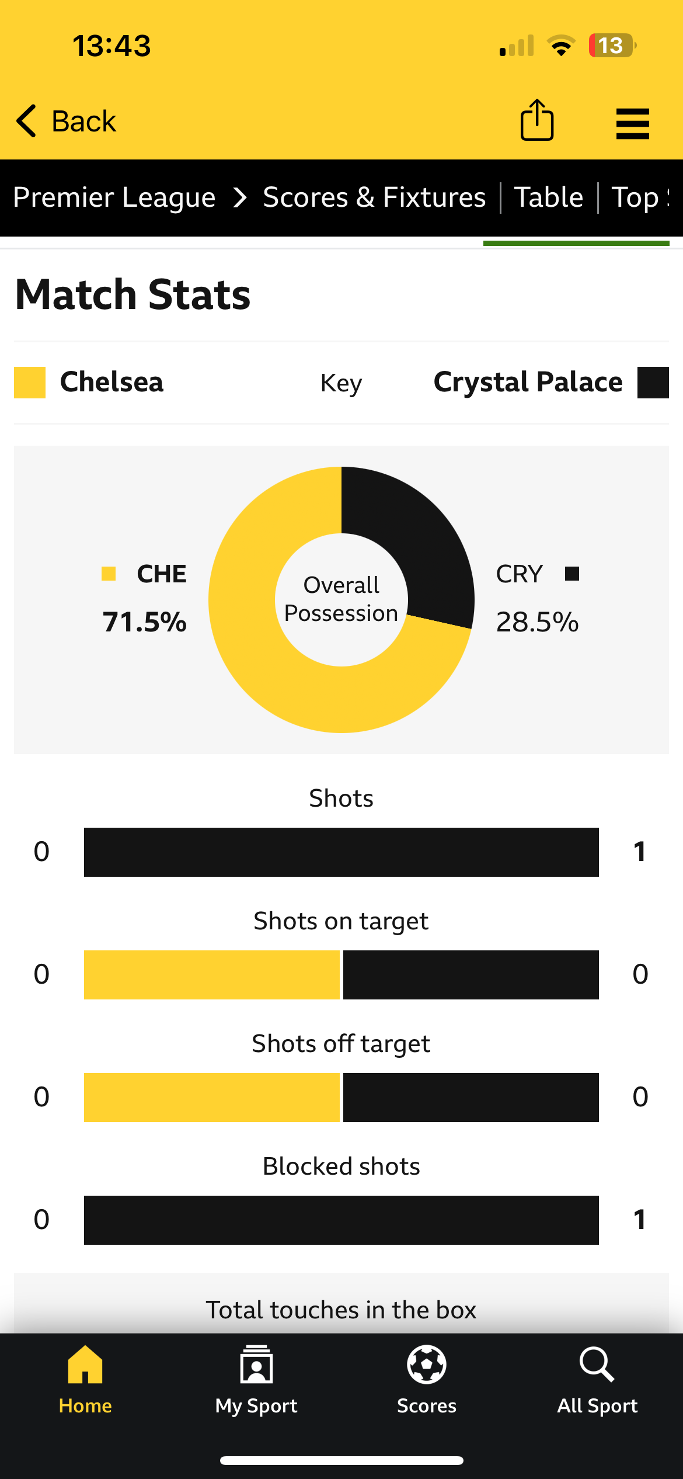This screenshot has width=683, height=1479.
Task: Expand the chevron after Premier League
Action: [240, 197]
